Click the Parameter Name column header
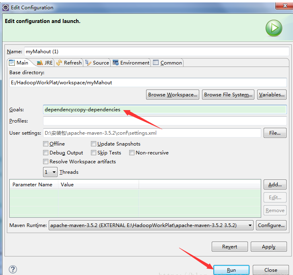This screenshot has height=275, width=293. point(34,185)
